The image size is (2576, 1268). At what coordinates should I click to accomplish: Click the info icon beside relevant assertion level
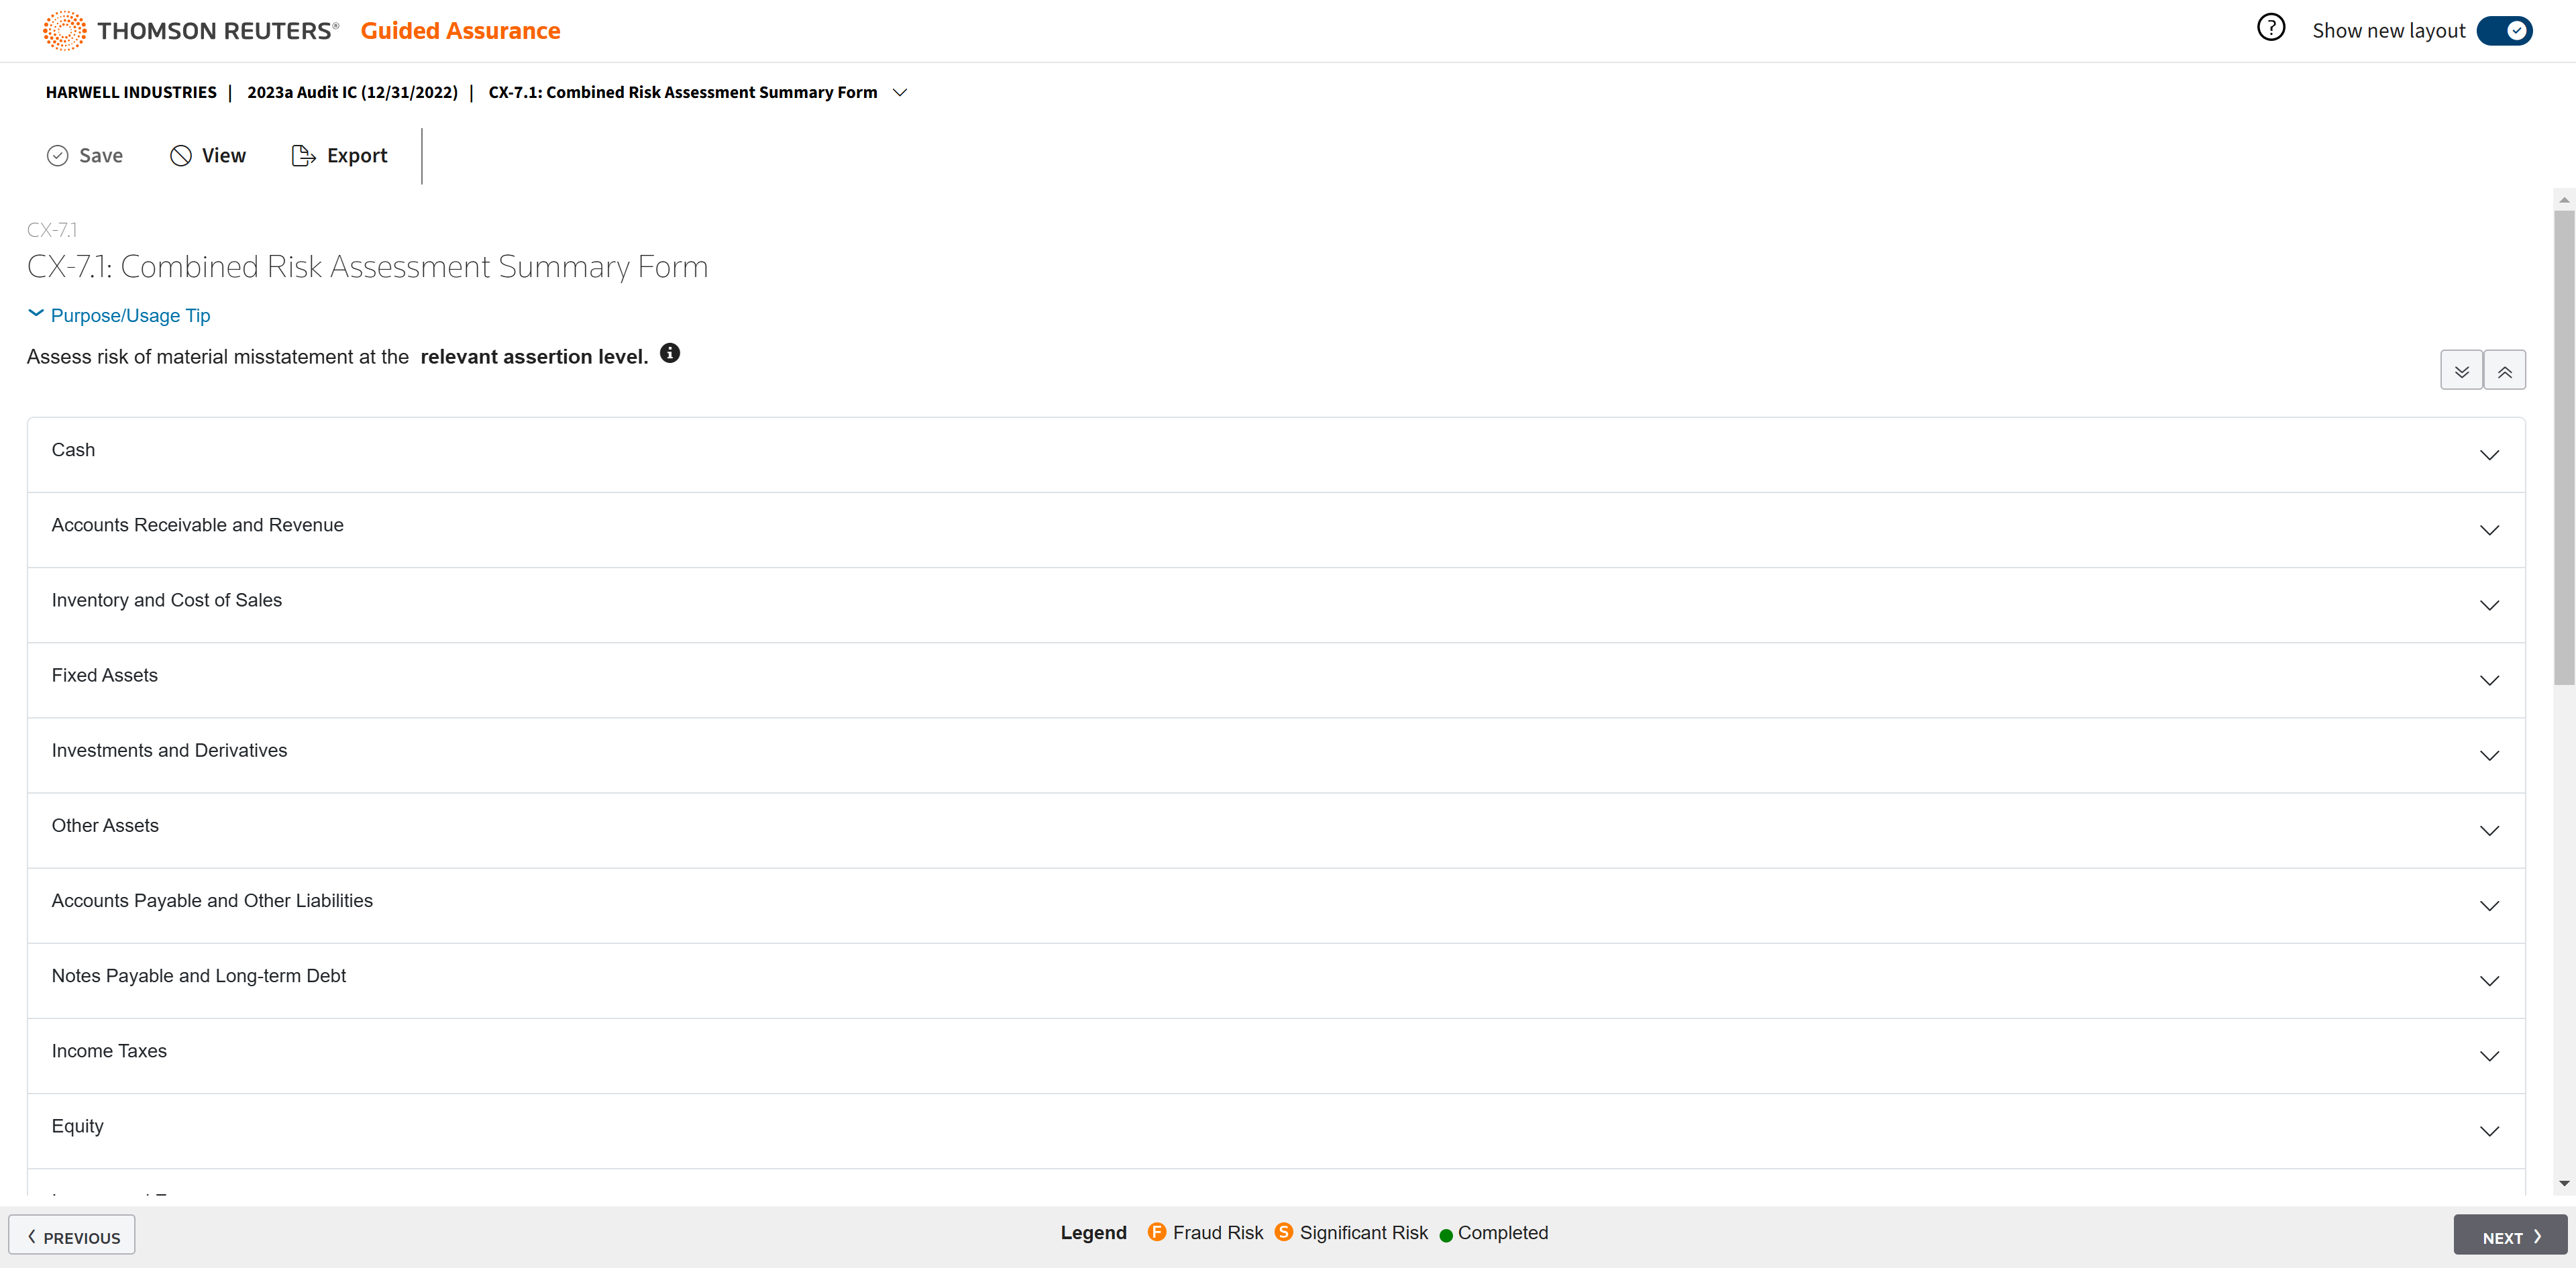tap(670, 353)
